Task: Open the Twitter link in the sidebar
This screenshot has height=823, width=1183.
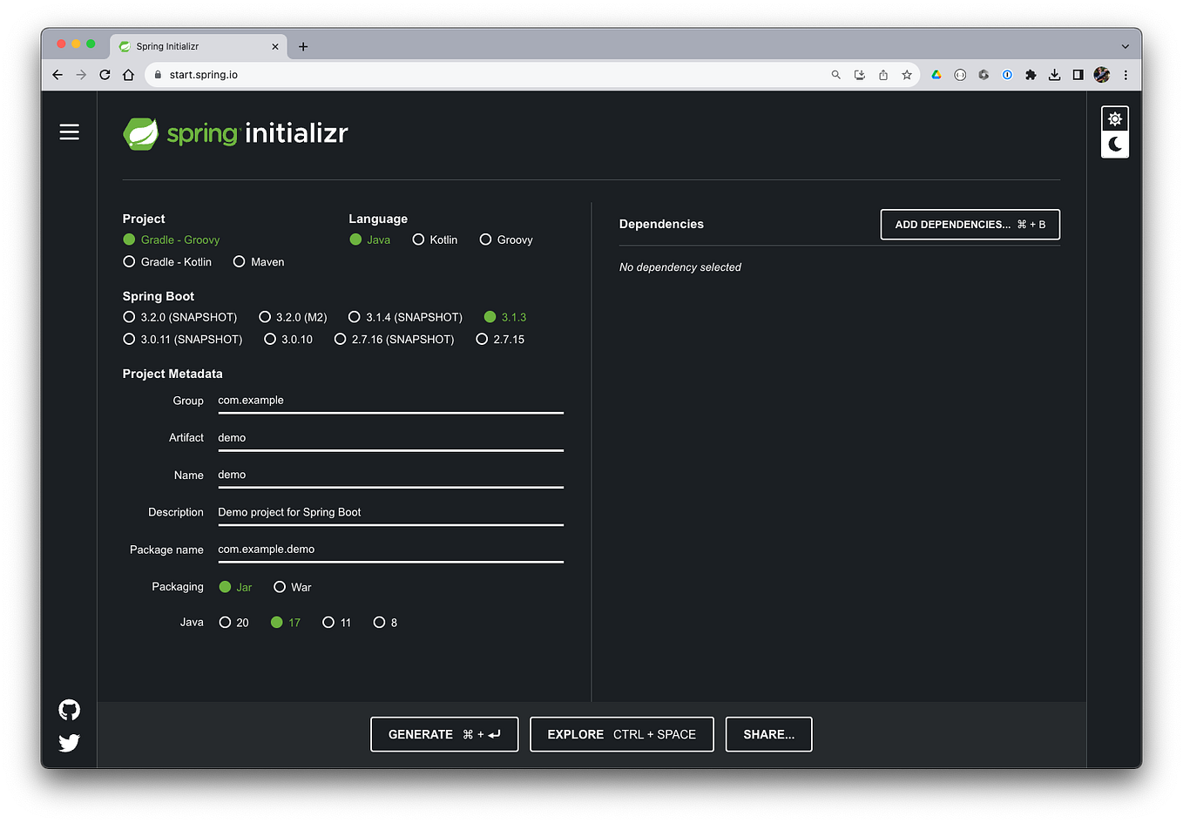Action: point(69,743)
